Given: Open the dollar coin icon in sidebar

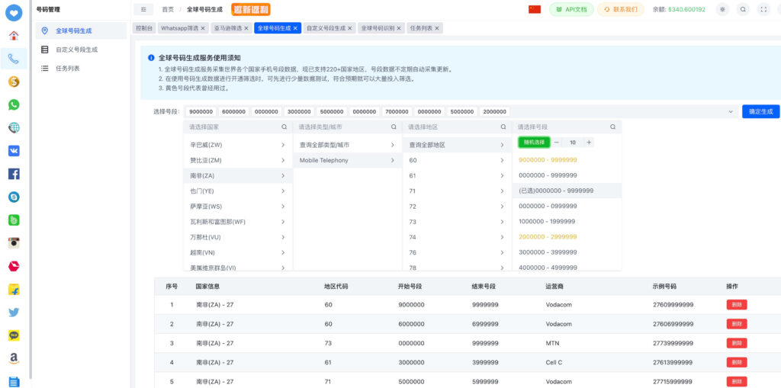Looking at the screenshot, I should 14,82.
